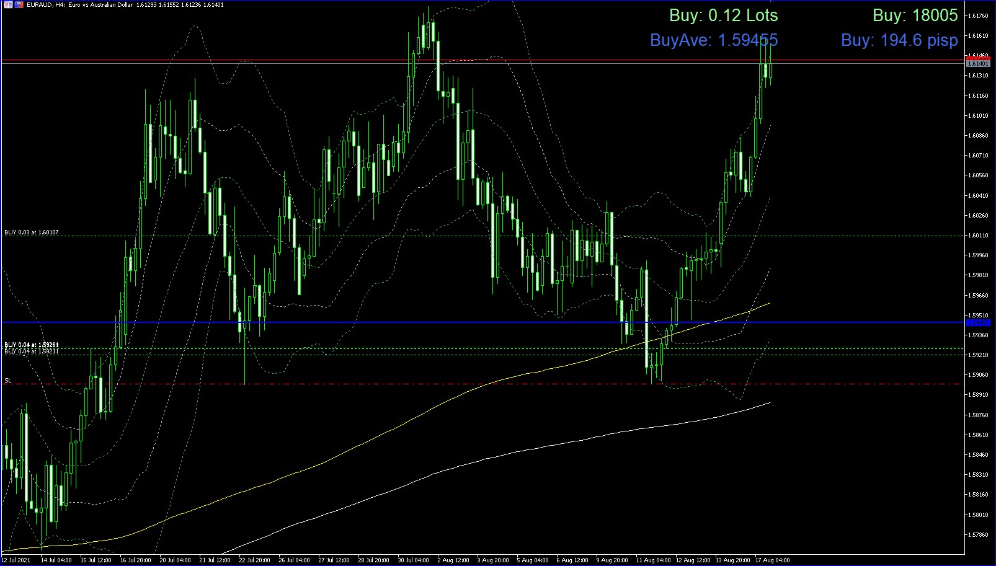Click the 1.60560 price scale value
996x566 pixels.
pos(979,175)
